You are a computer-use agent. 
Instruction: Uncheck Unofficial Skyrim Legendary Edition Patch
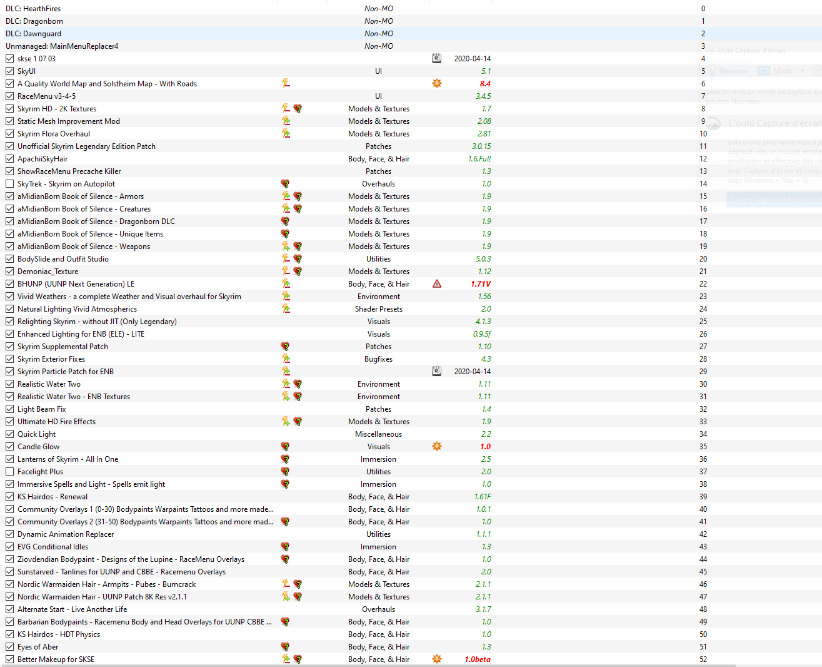tap(9, 146)
